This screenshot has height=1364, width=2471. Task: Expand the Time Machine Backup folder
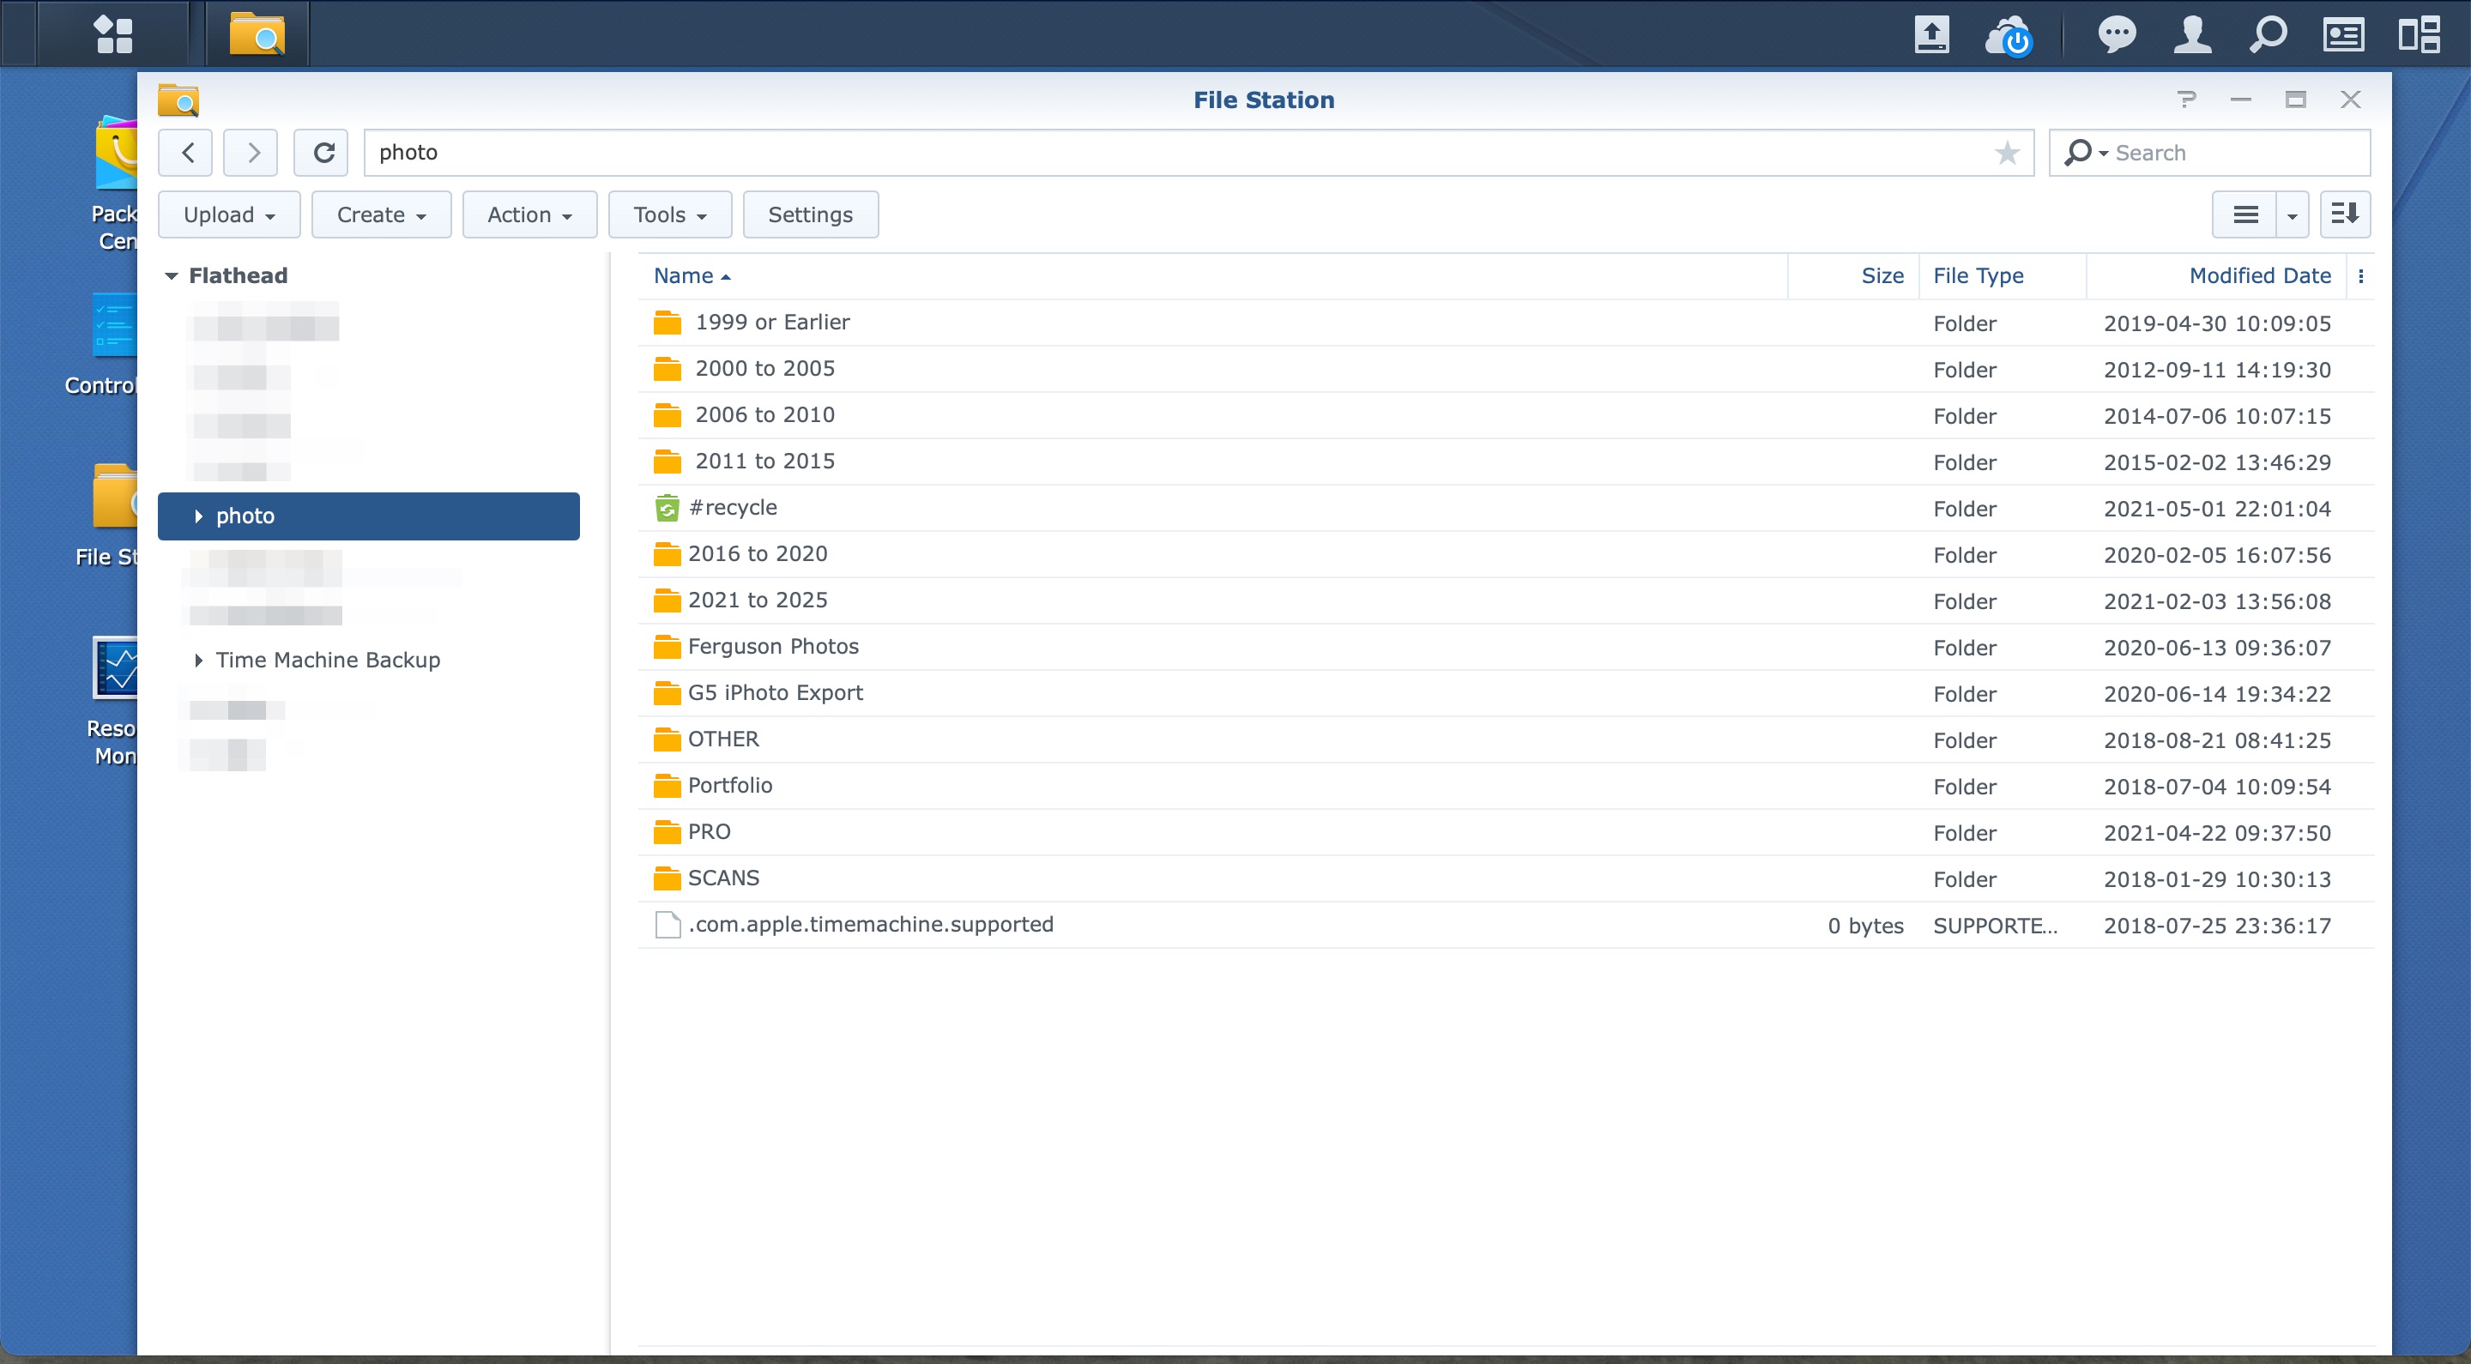[x=198, y=660]
